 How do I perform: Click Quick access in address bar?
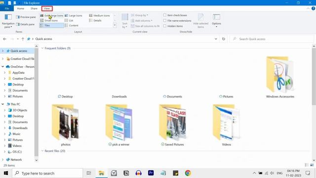pyautogui.click(x=44, y=39)
